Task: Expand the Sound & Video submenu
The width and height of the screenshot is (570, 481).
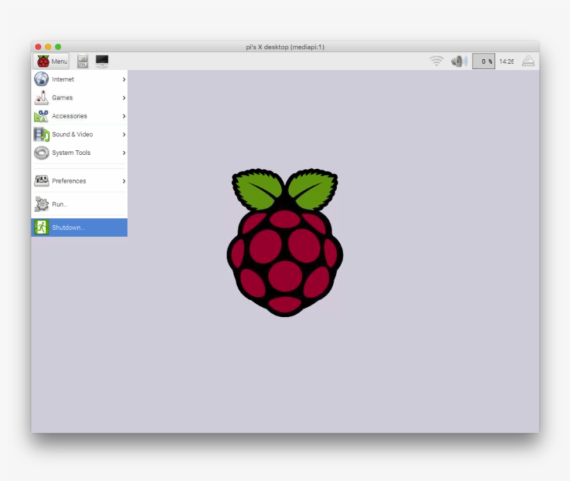Action: click(122, 134)
